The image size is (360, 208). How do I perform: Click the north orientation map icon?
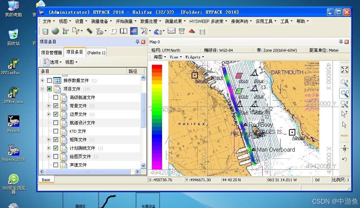click(x=345, y=149)
